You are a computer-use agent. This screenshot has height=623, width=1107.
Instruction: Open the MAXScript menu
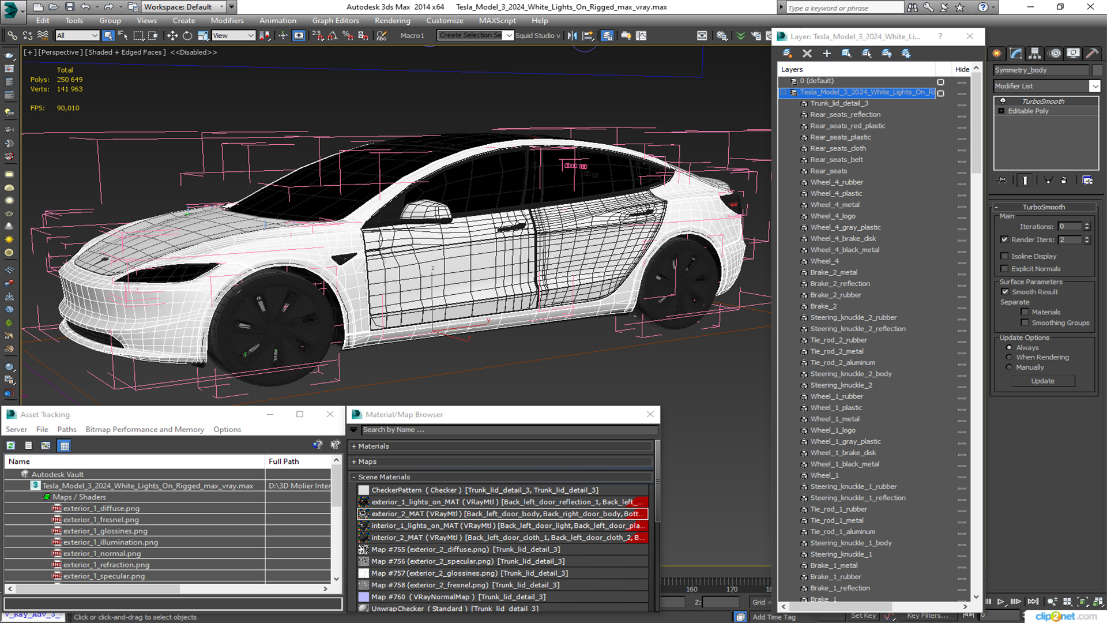[x=497, y=21]
